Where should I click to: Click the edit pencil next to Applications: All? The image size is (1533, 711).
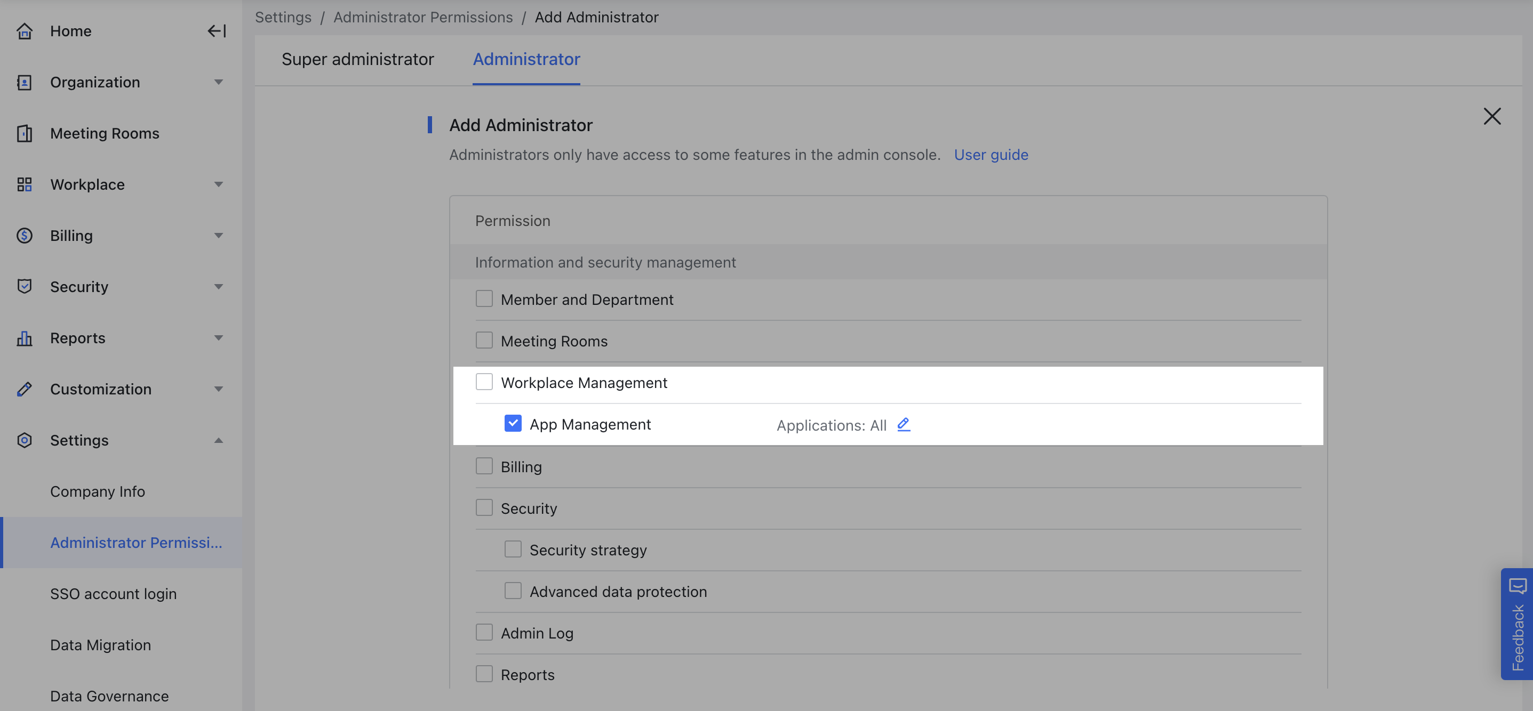904,424
